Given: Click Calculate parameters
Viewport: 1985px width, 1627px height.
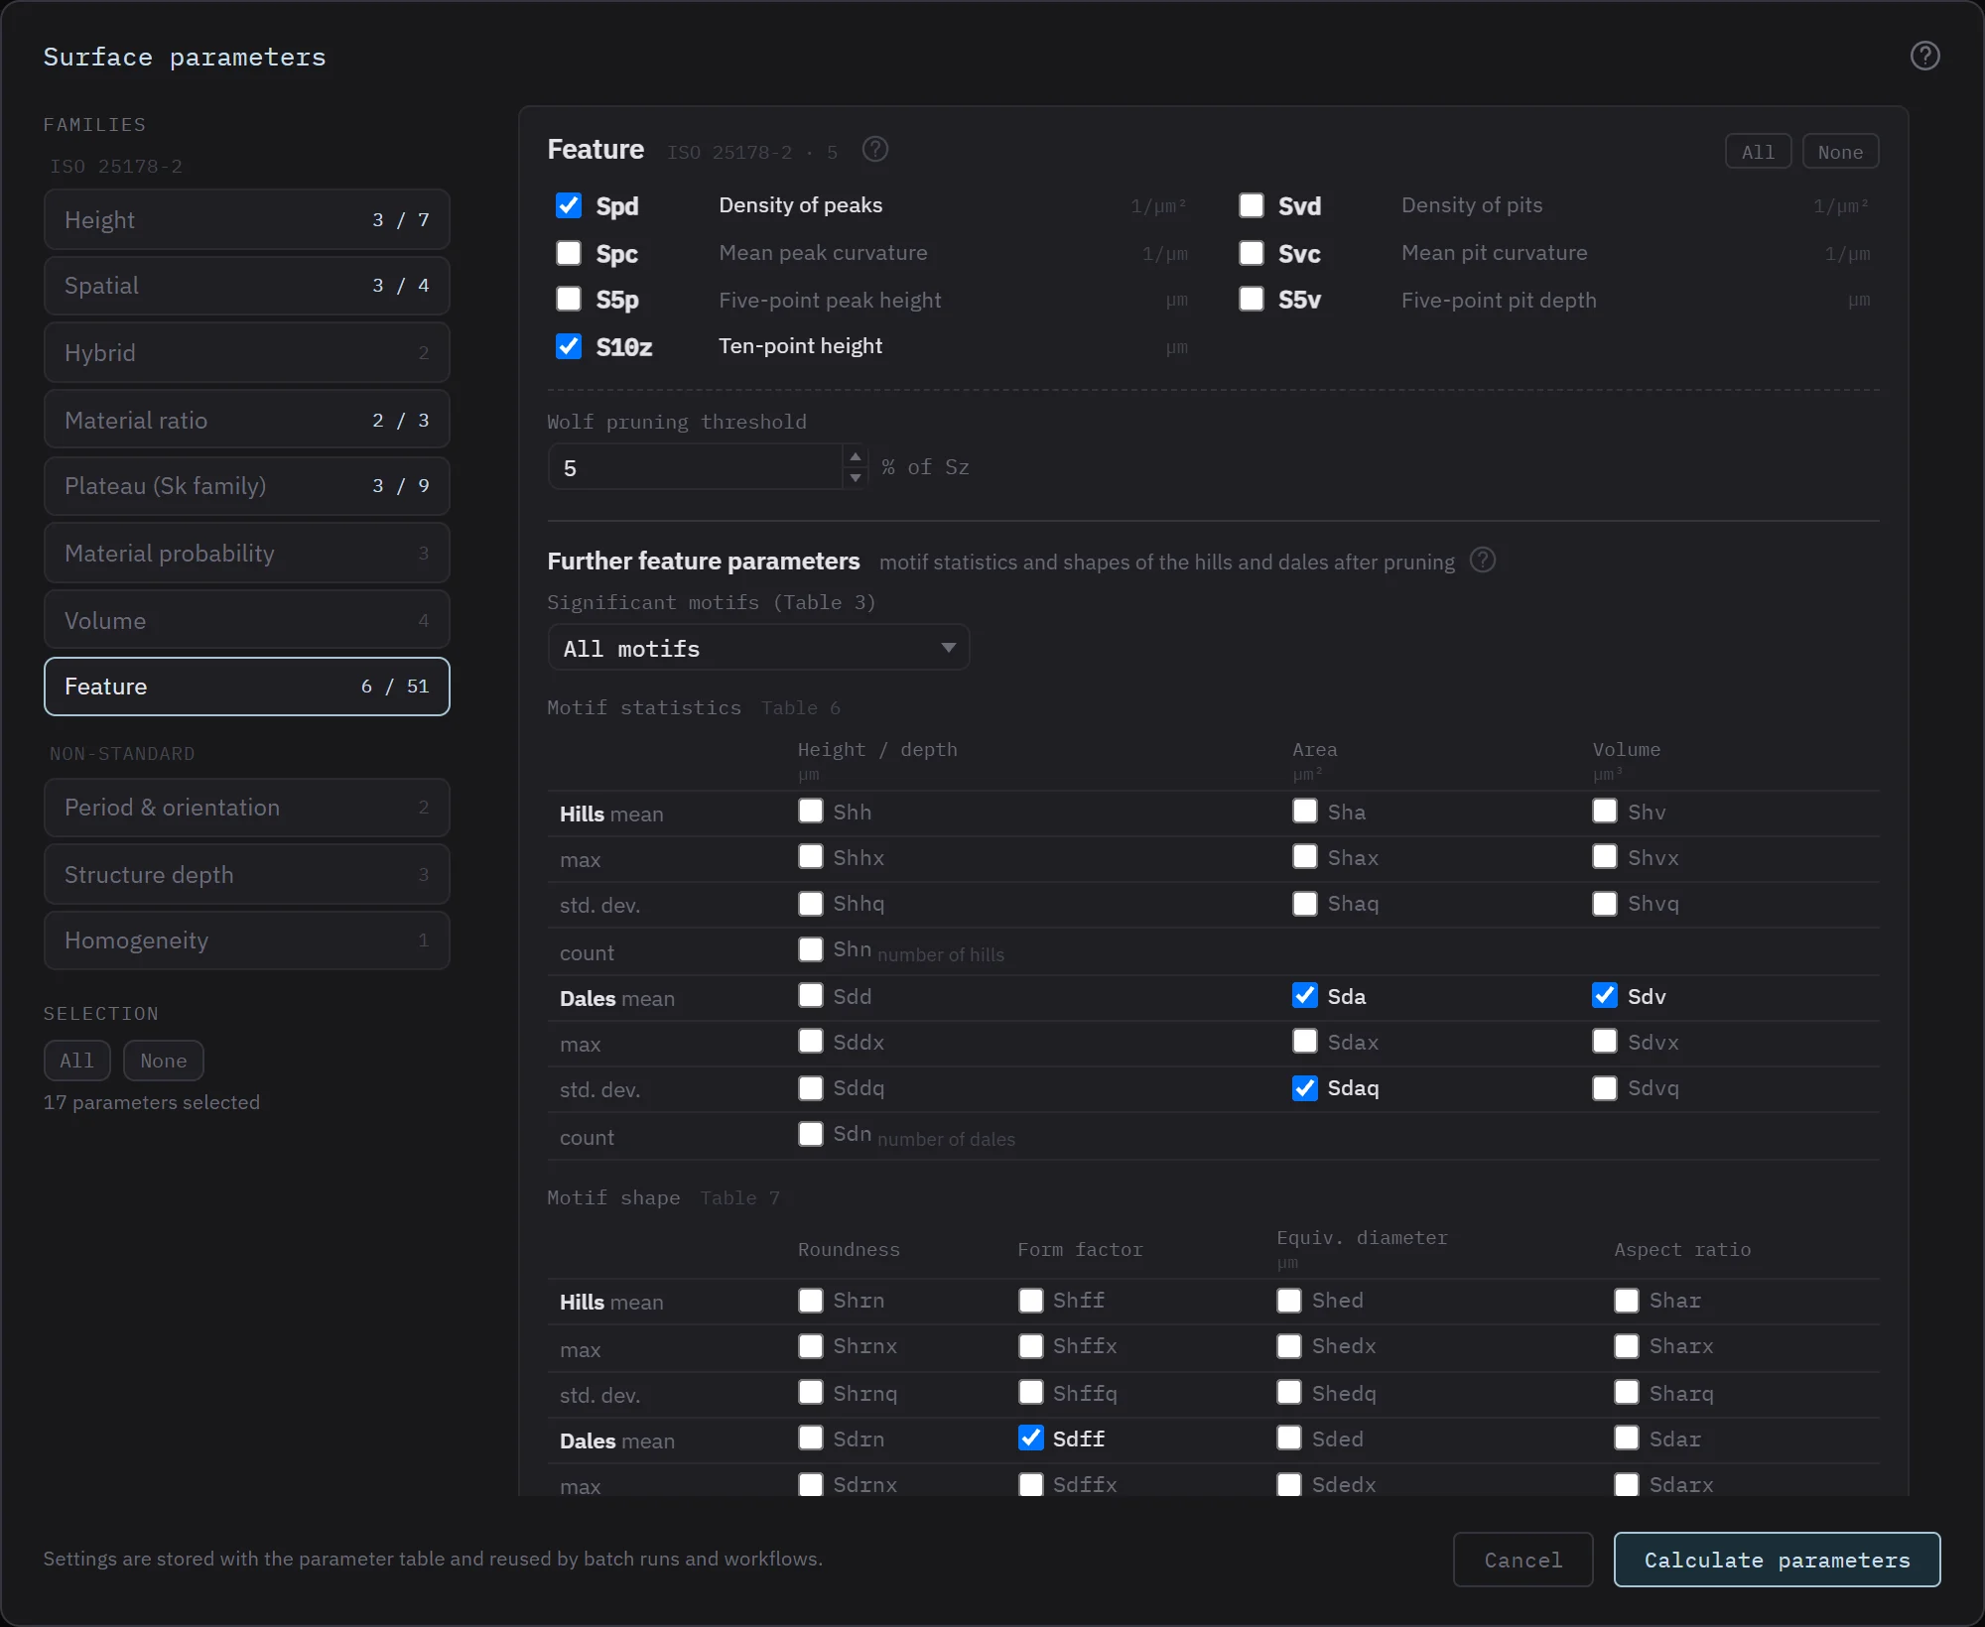Looking at the screenshot, I should click(x=1777, y=1560).
